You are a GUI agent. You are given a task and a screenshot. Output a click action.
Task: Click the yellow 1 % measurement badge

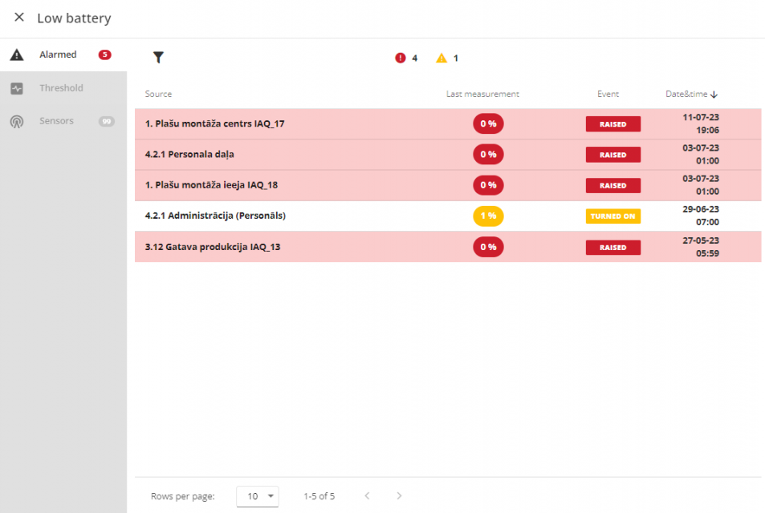[x=488, y=216]
